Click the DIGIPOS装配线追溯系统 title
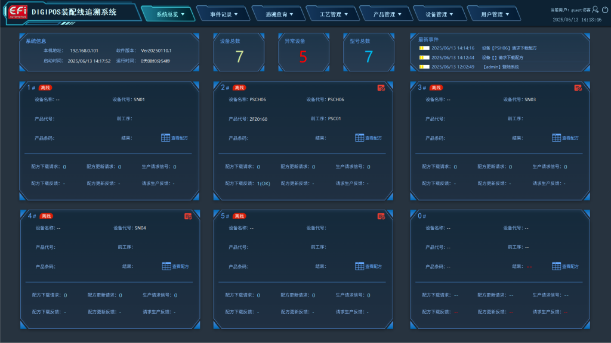 tap(74, 12)
